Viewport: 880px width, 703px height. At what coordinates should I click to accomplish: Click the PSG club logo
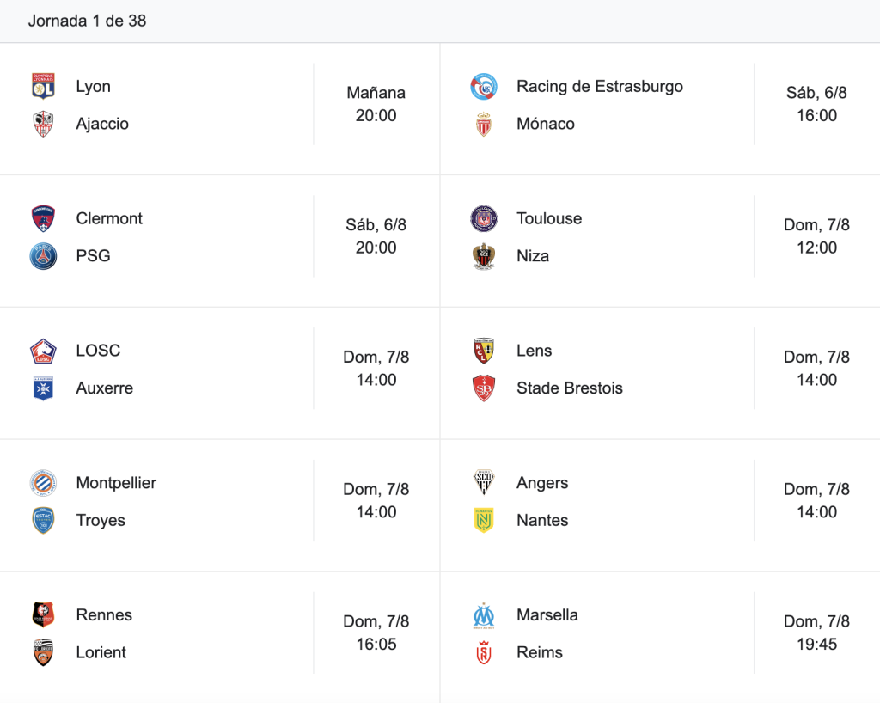(x=43, y=256)
